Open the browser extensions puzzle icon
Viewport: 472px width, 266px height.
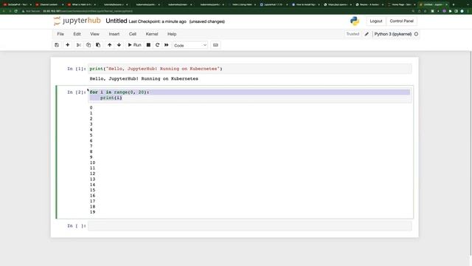[450, 11]
